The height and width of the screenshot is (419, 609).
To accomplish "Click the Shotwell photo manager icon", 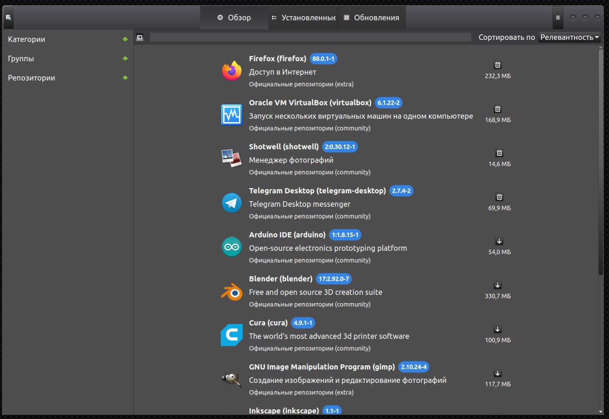I will (x=232, y=159).
